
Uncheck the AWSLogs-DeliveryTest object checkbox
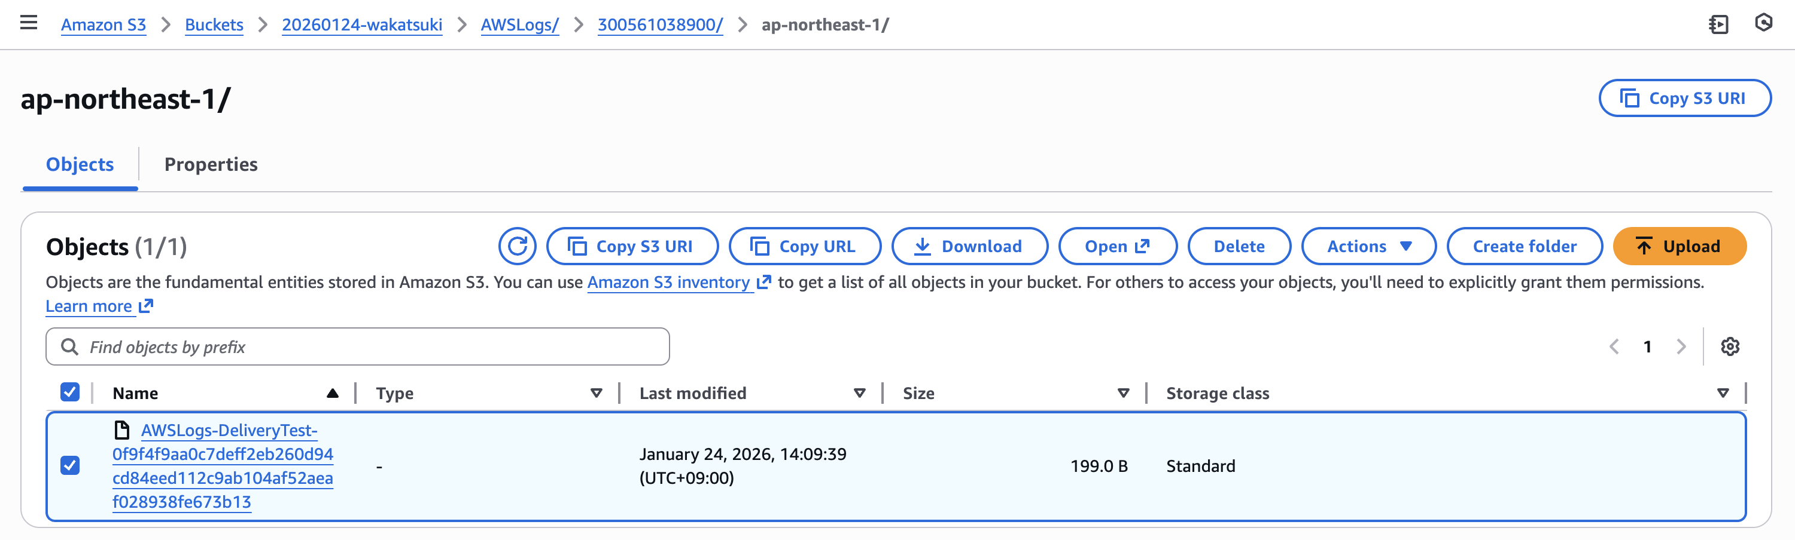[x=69, y=465]
